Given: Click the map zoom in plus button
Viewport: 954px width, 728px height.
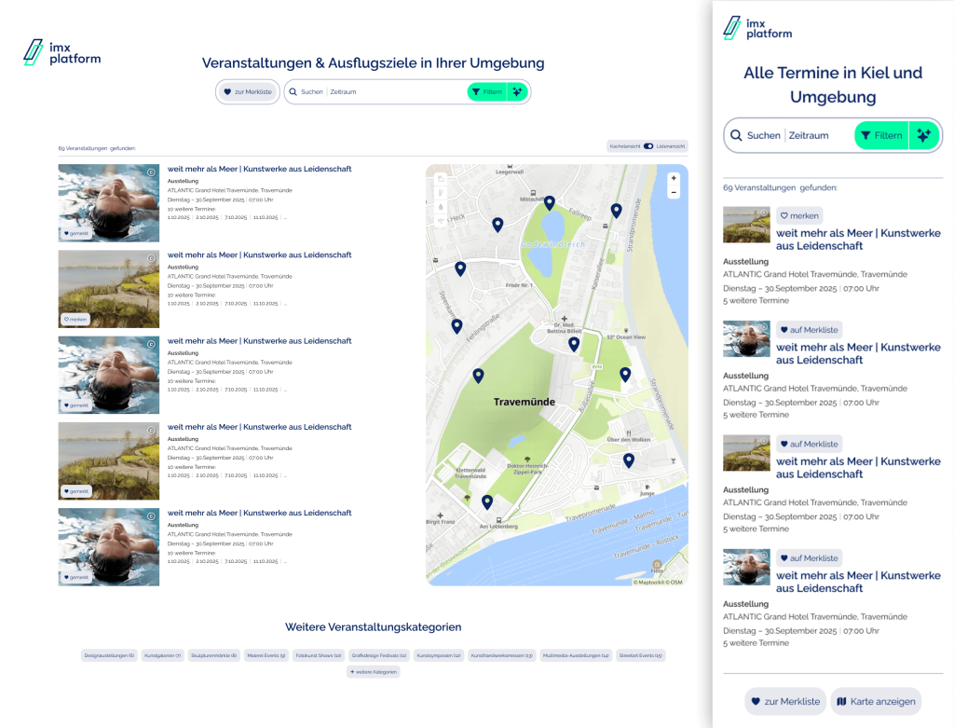Looking at the screenshot, I should [x=674, y=178].
